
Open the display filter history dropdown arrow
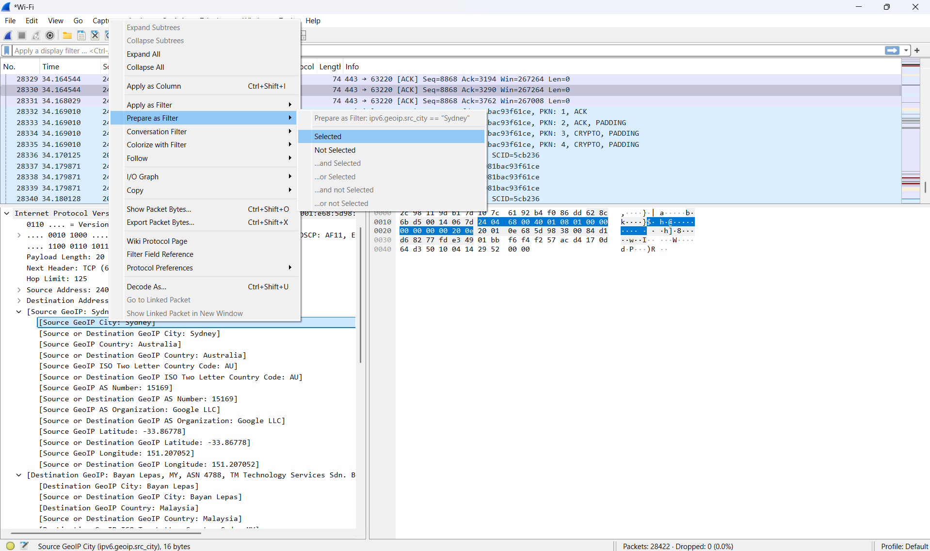pos(906,50)
